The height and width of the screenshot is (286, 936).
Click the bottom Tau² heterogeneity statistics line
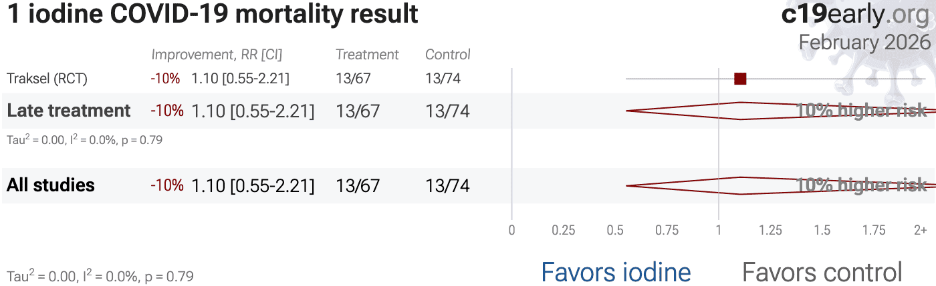tap(100, 275)
